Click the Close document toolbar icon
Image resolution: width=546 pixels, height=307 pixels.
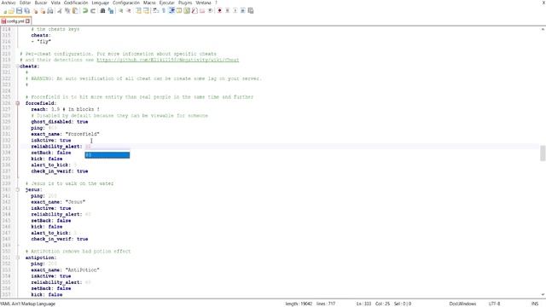tap(35, 11)
